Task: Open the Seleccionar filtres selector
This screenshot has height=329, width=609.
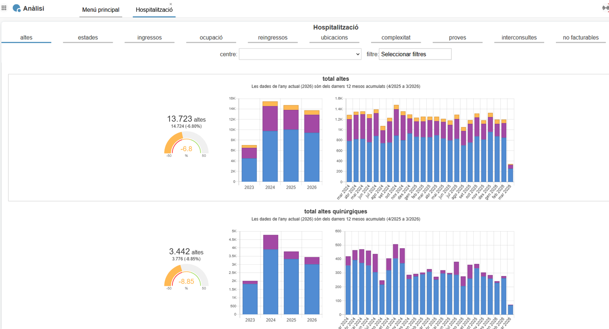Action: click(415, 54)
